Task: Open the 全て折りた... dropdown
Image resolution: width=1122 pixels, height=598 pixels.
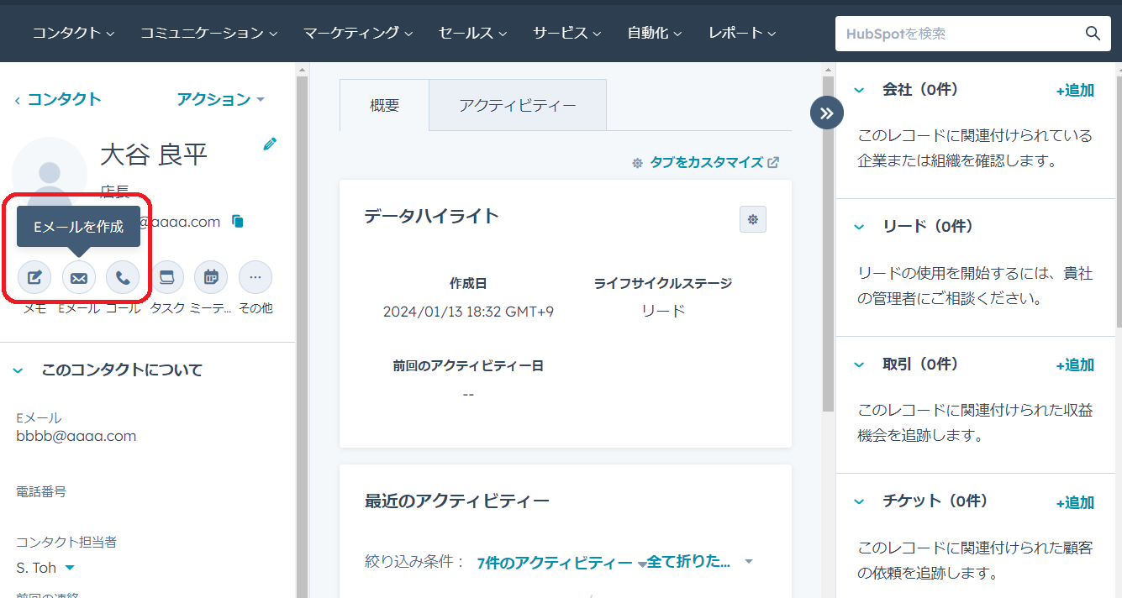Action: 699,562
